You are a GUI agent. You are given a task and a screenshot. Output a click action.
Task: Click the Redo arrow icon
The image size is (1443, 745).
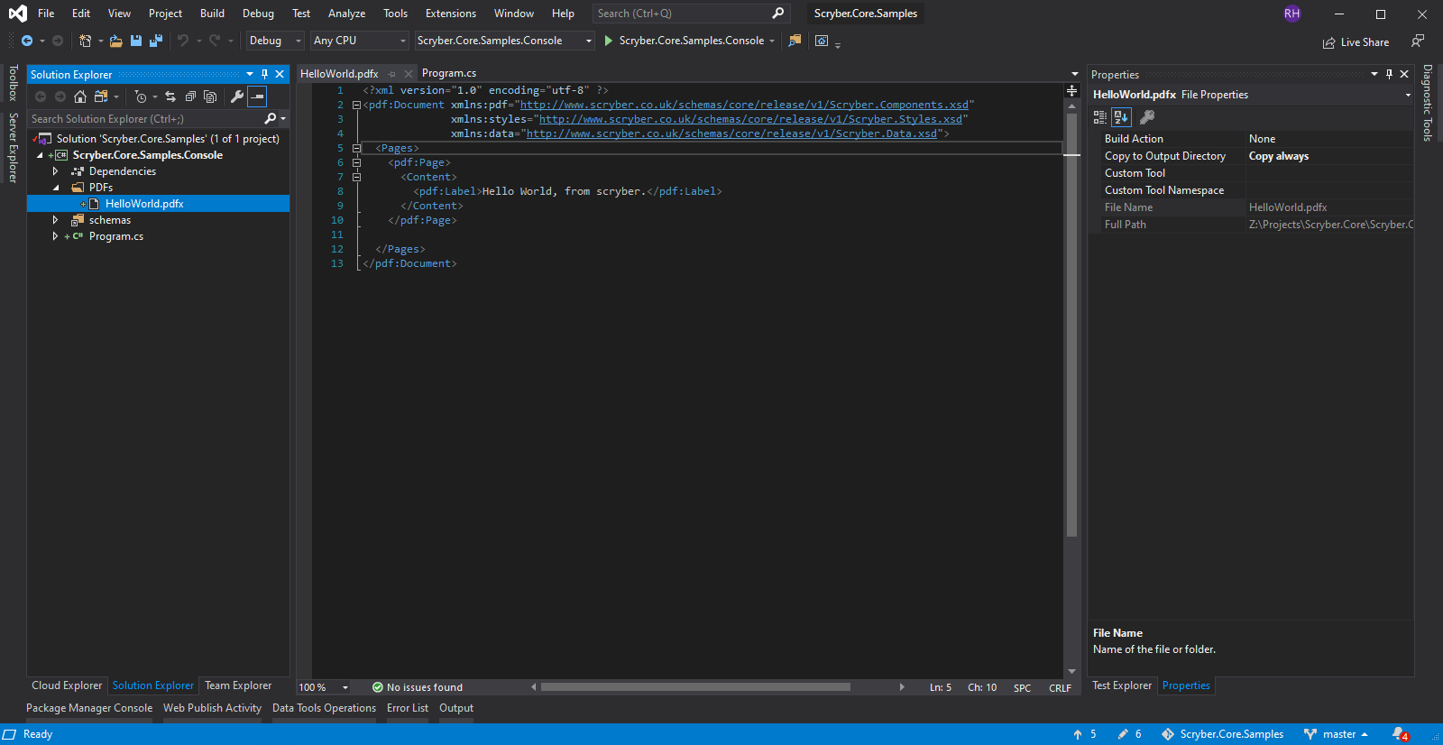(215, 41)
